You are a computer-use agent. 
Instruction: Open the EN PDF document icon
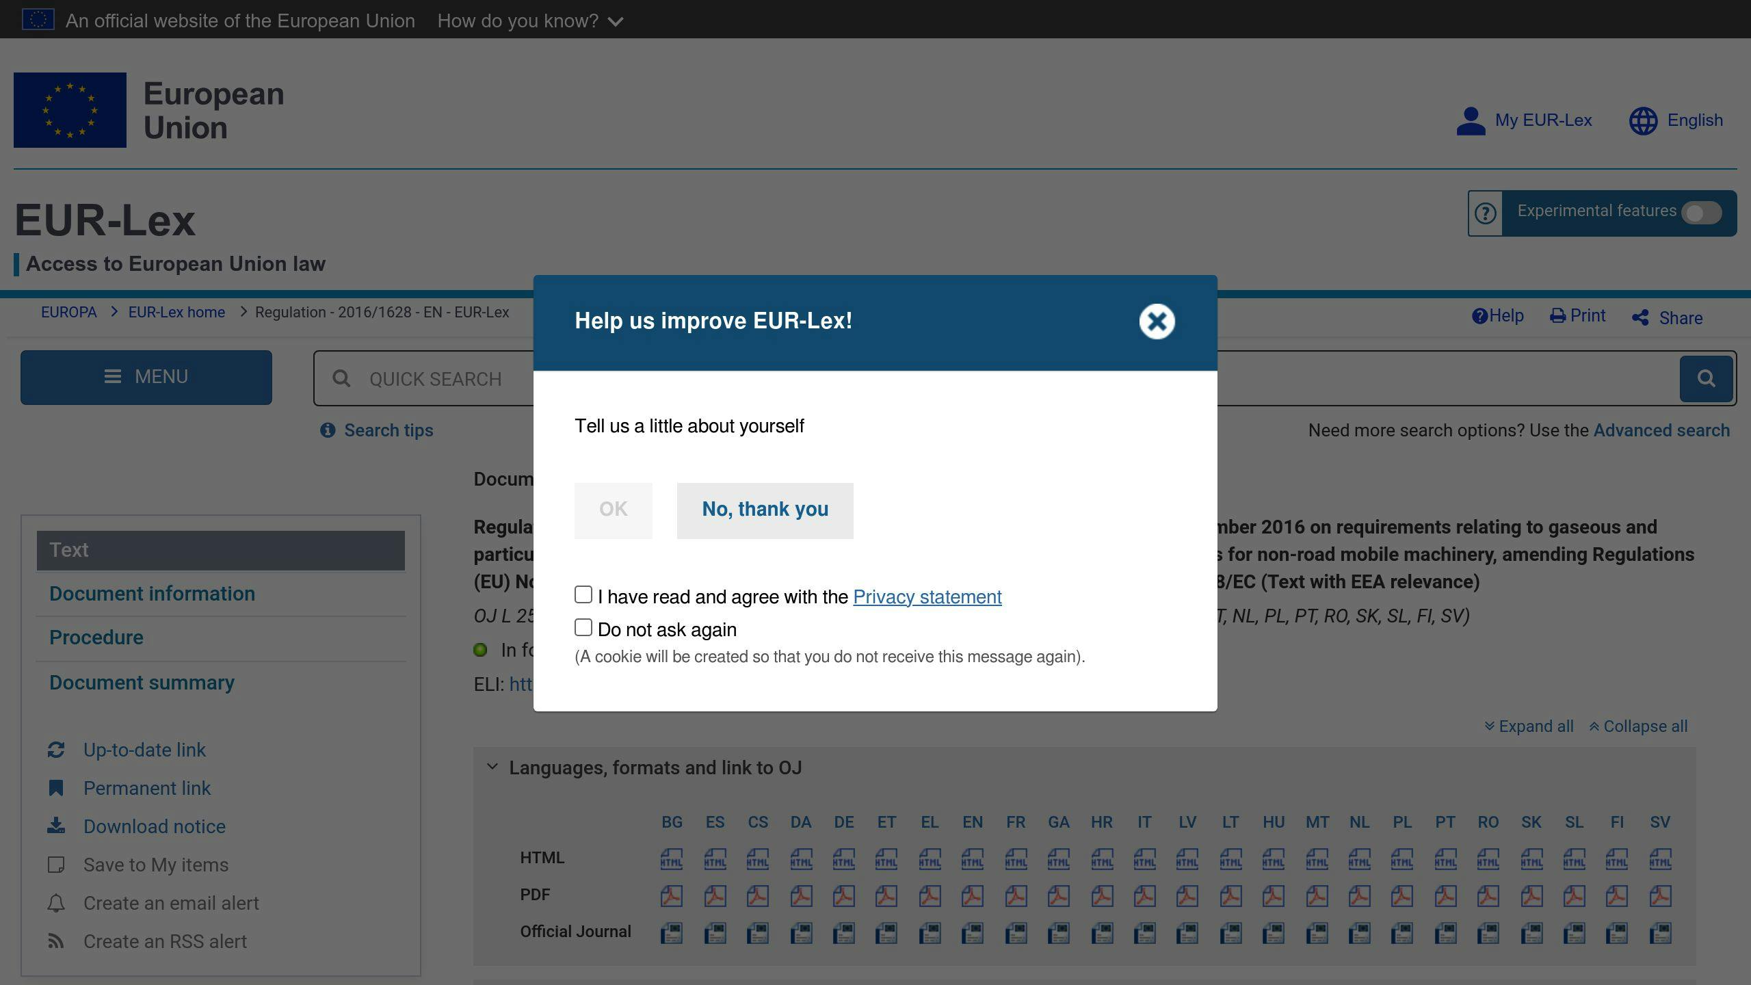click(972, 895)
